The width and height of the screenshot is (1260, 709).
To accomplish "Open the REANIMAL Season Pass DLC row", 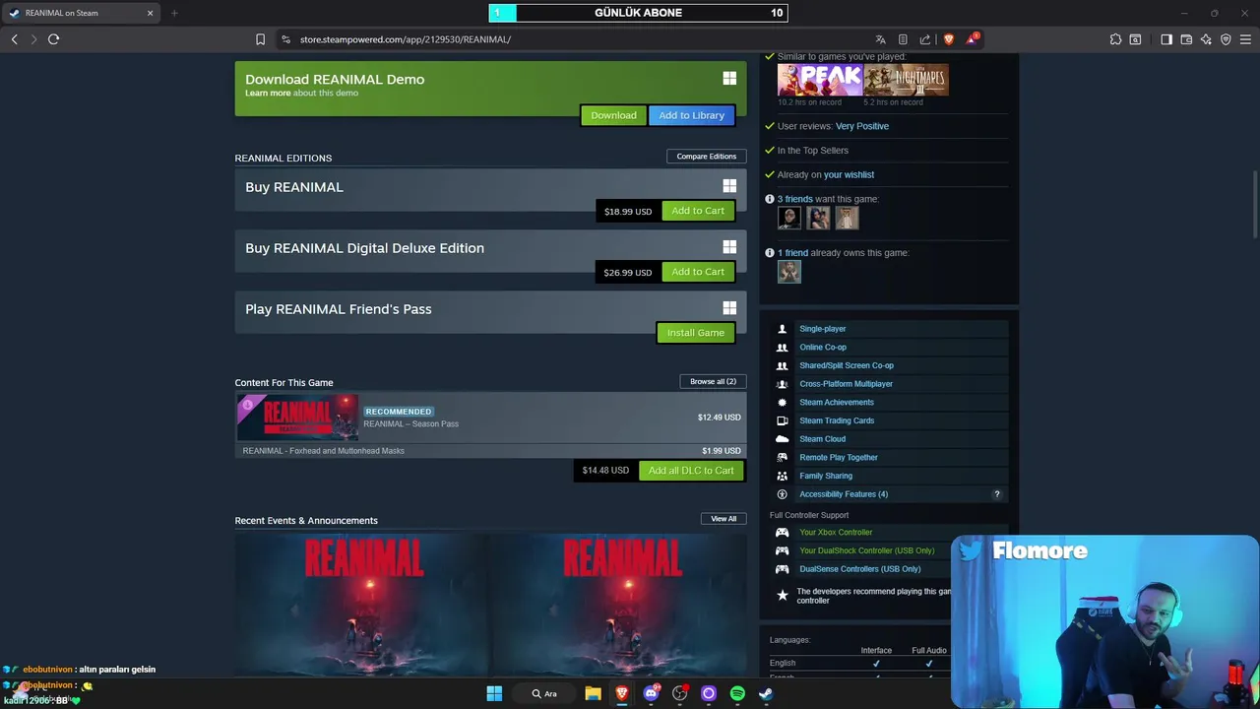I will pyautogui.click(x=490, y=418).
